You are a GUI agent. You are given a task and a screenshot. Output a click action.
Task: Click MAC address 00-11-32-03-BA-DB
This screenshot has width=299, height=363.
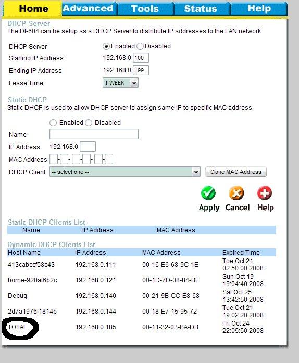point(170,327)
